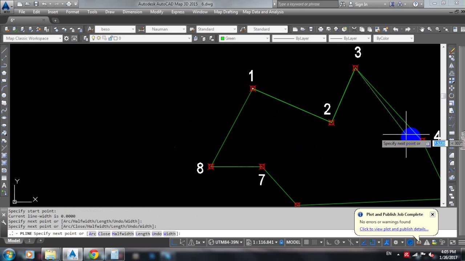Select the Spline draw tool
The image size is (465, 261).
pos(4,111)
